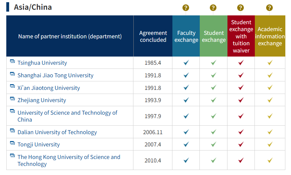Click the Agreement concluded column header

click(153, 36)
